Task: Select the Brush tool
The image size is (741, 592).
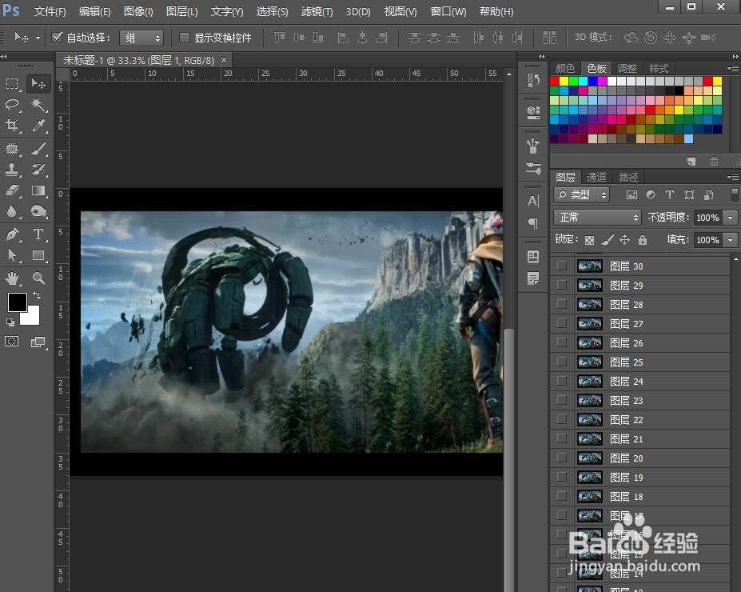Action: coord(38,150)
